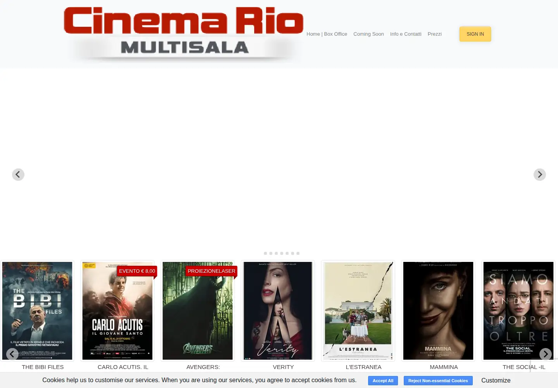Open the Mammina movie poster
This screenshot has width=558, height=388.
coord(438,311)
